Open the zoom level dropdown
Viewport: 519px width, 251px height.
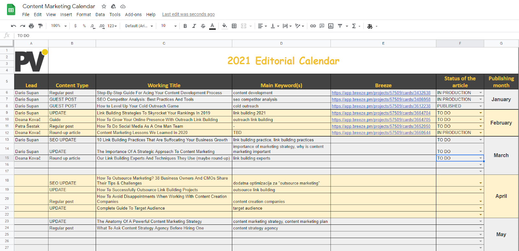[x=59, y=26]
